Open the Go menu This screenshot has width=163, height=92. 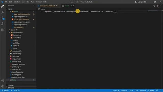(28, 2)
